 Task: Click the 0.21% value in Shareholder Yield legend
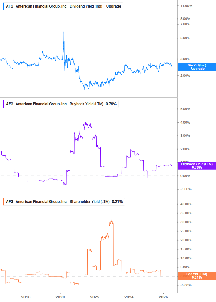[x=117, y=202]
